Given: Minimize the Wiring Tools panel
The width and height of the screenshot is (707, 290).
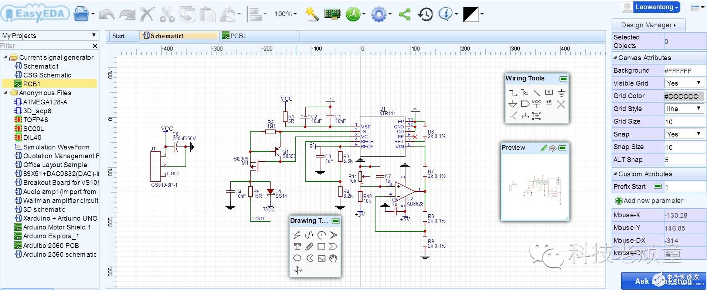Looking at the screenshot, I should click(x=563, y=79).
